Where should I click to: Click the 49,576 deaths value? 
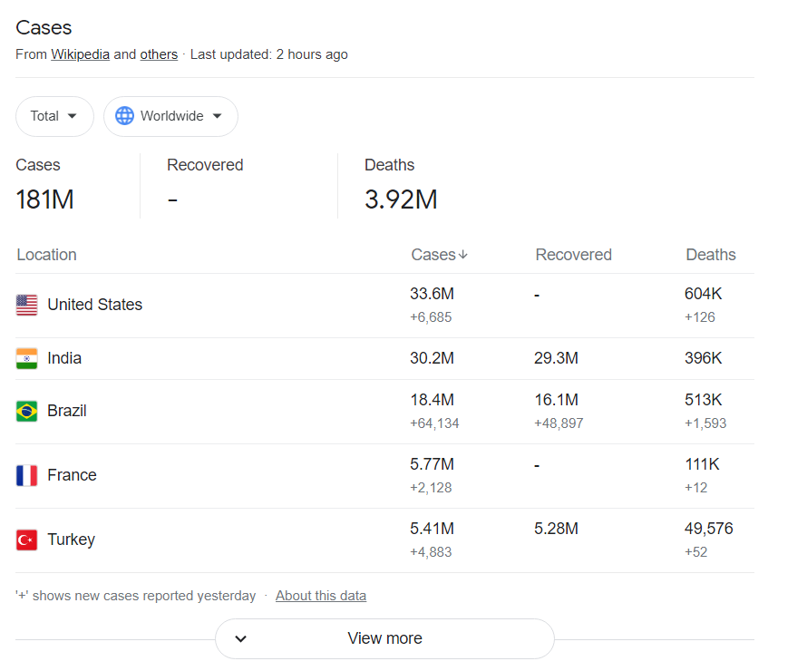[709, 529]
